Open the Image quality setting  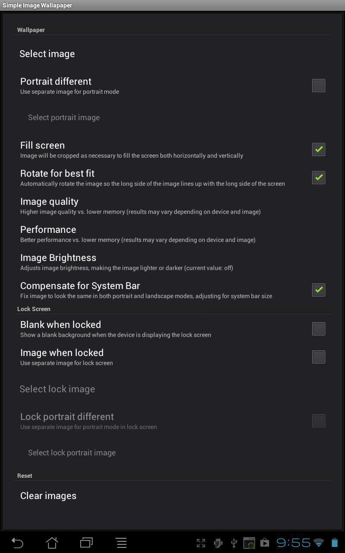pos(140,206)
